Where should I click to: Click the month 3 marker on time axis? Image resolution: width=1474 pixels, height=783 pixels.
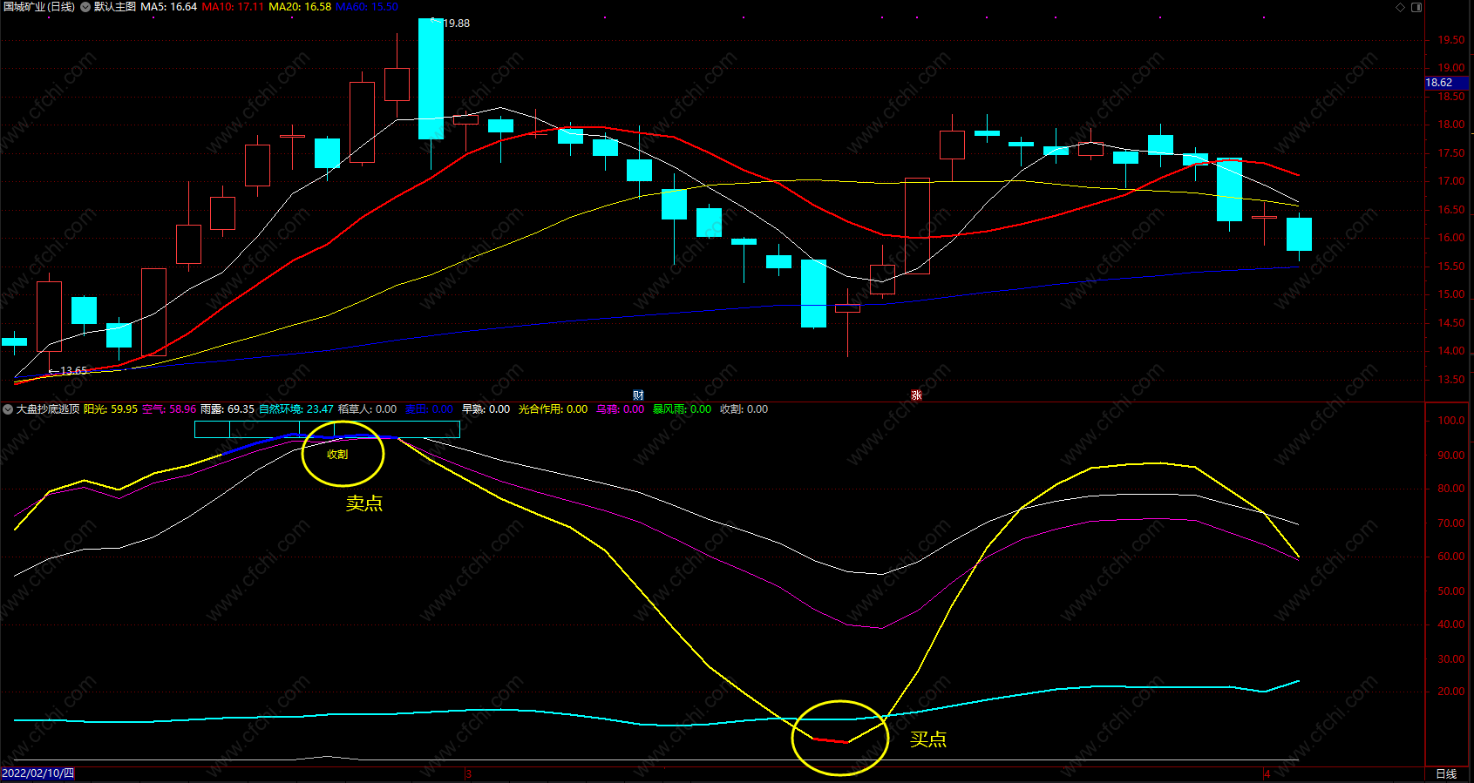coord(468,773)
